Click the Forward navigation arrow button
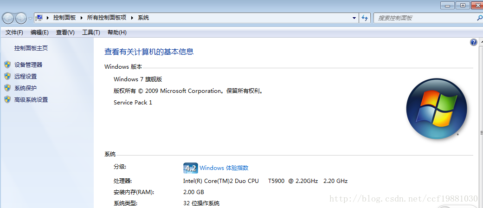The width and height of the screenshot is (483, 208). point(21,19)
